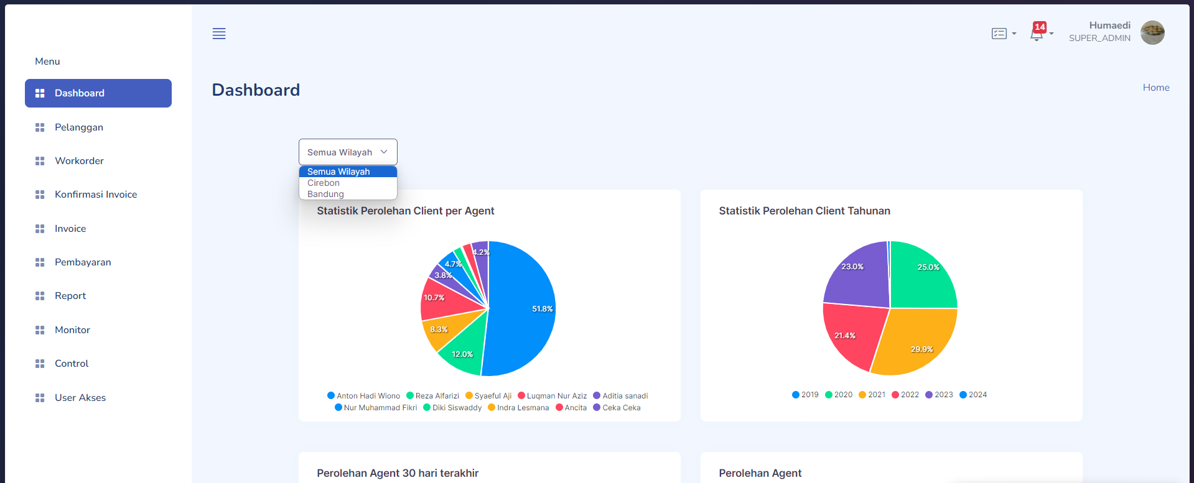Click the Workorder grid icon
This screenshot has height=483, width=1194.
click(x=40, y=161)
